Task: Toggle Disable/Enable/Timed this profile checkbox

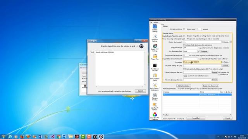Action: pos(184,36)
